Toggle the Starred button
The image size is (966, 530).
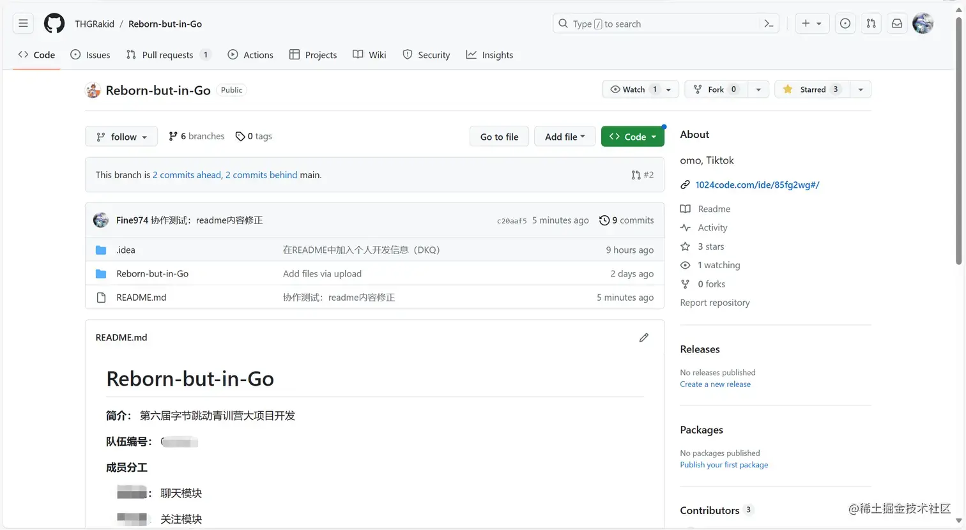tap(812, 89)
